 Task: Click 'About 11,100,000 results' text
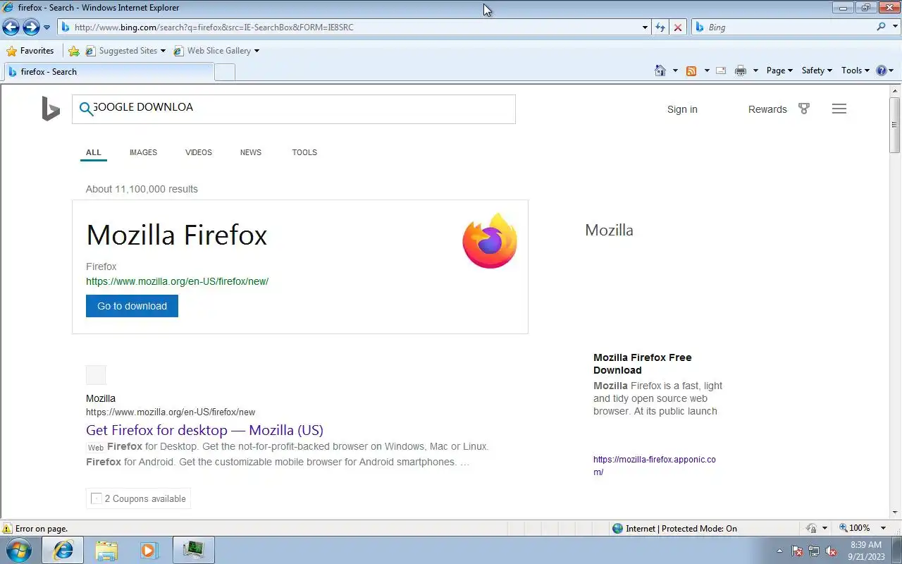142,189
